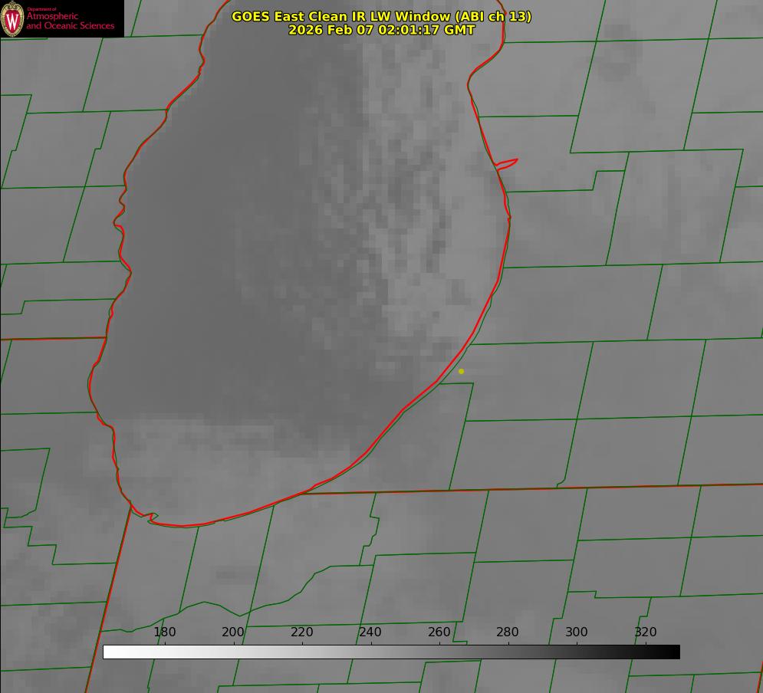Click the '280' colorbar label

[508, 632]
